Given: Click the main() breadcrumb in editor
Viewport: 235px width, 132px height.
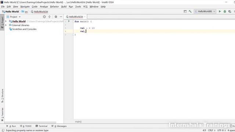Looking at the screenshot, I should (x=78, y=122).
